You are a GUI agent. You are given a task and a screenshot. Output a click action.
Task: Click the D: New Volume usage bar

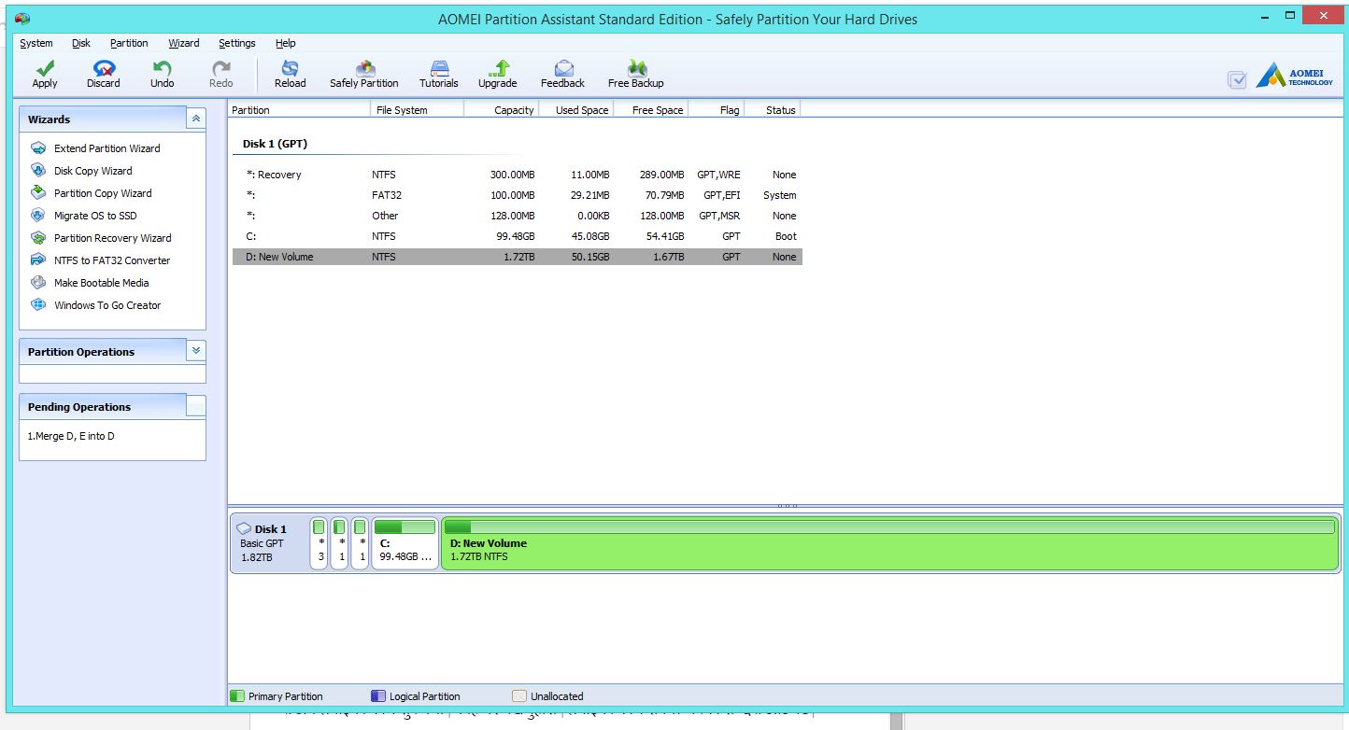(889, 527)
